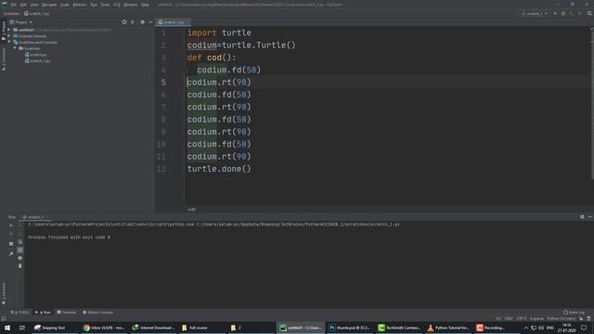Image resolution: width=594 pixels, height=334 pixels.
Task: Click the Task View icon on taskbar
Action: pos(22,328)
